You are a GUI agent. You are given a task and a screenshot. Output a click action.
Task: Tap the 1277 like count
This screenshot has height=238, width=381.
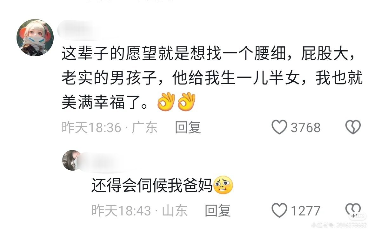(305, 210)
